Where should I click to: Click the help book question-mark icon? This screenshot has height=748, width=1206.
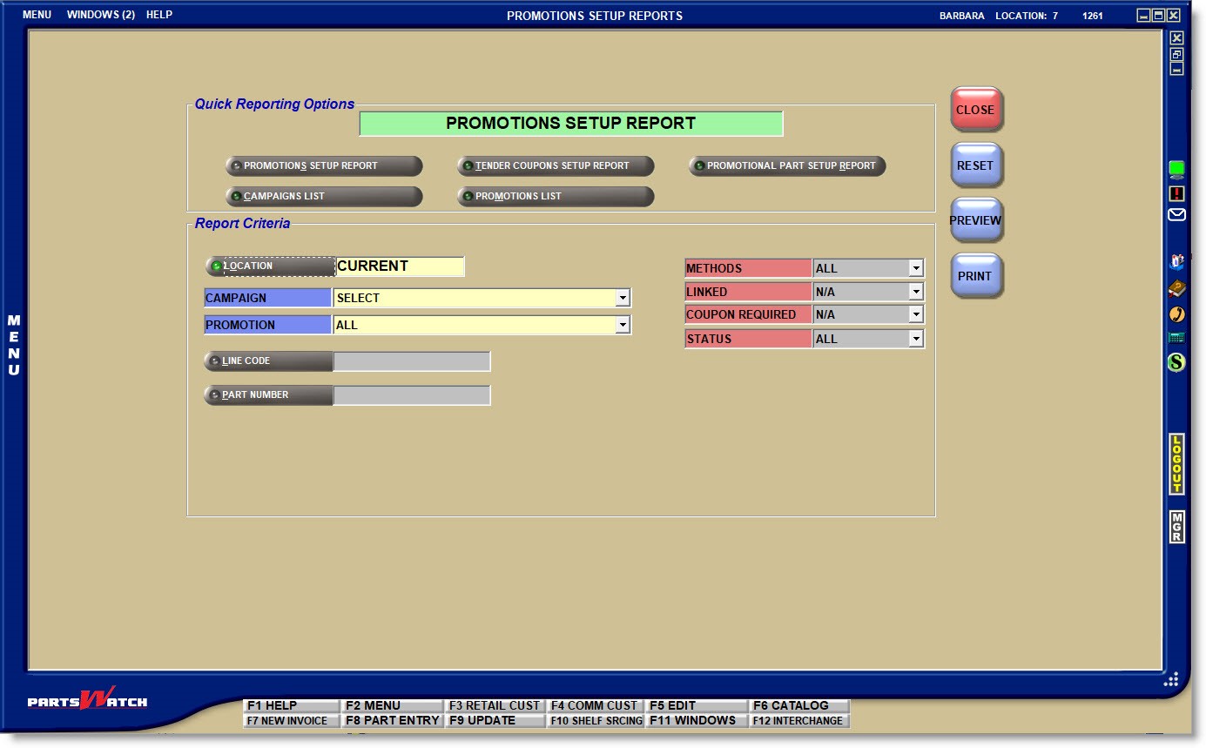pyautogui.click(x=1176, y=288)
